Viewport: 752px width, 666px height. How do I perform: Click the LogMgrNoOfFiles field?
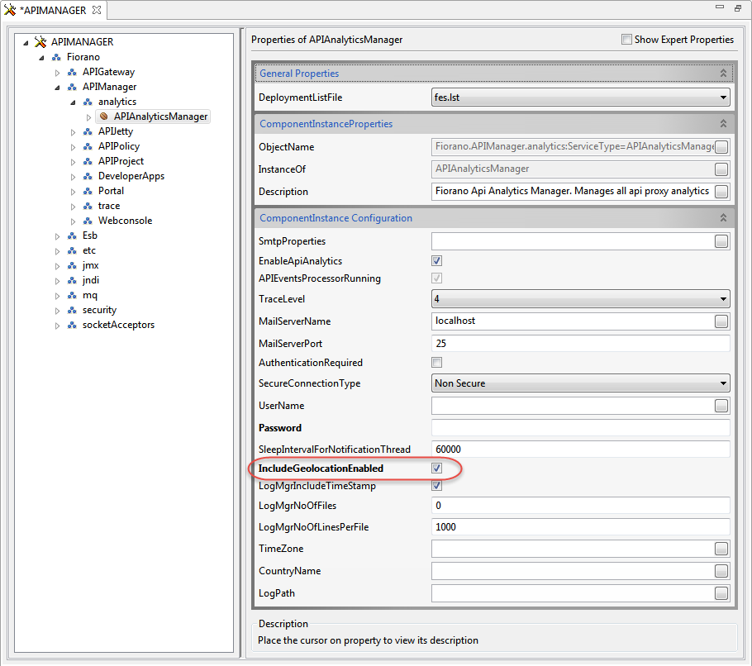pos(580,506)
